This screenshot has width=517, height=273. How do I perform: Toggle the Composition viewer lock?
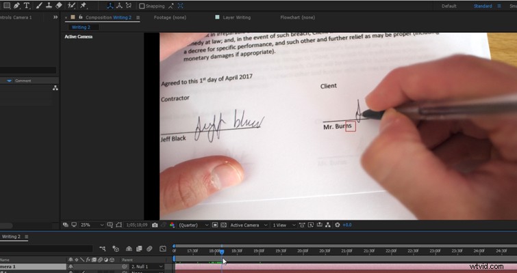(80, 17)
